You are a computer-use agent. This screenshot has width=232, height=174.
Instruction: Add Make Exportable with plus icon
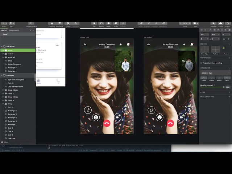[229, 97]
